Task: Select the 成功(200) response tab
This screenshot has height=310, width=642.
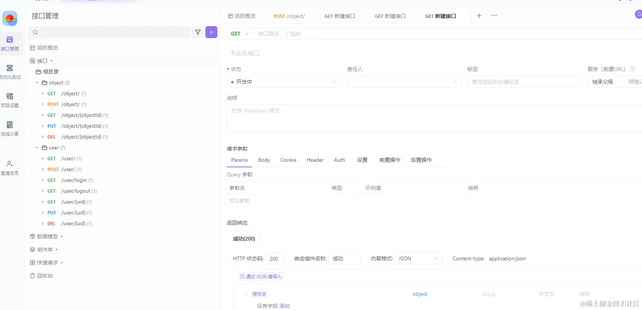Action: 244,239
